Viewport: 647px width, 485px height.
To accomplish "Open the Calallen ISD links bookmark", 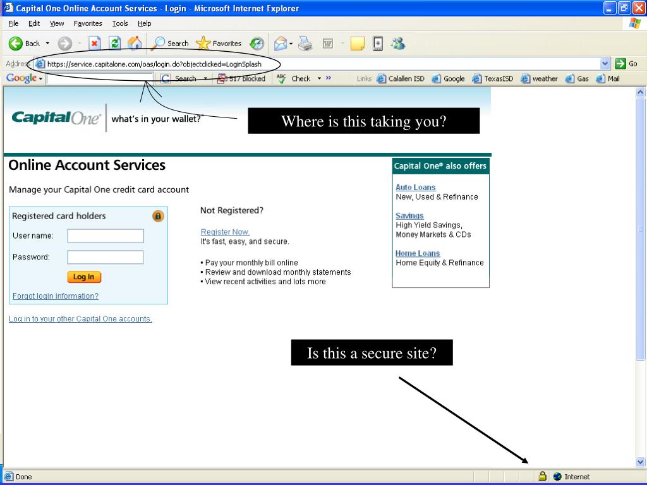I will (401, 78).
